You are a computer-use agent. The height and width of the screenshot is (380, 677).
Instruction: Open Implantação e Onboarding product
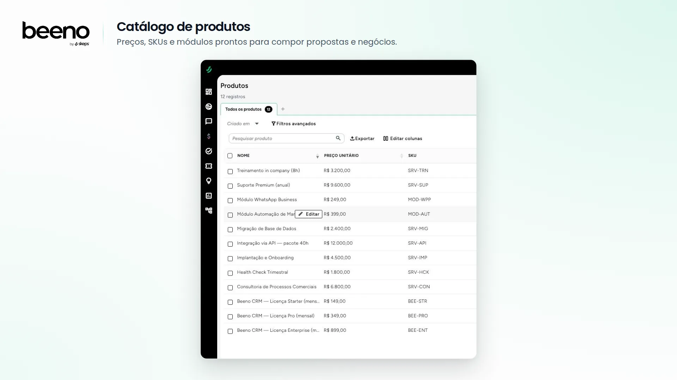coord(265,258)
